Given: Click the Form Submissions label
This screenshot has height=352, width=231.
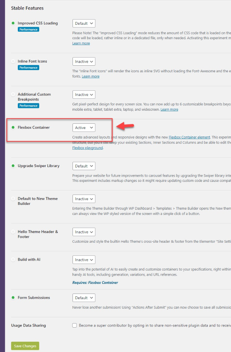Looking at the screenshot, I should tap(34, 297).
